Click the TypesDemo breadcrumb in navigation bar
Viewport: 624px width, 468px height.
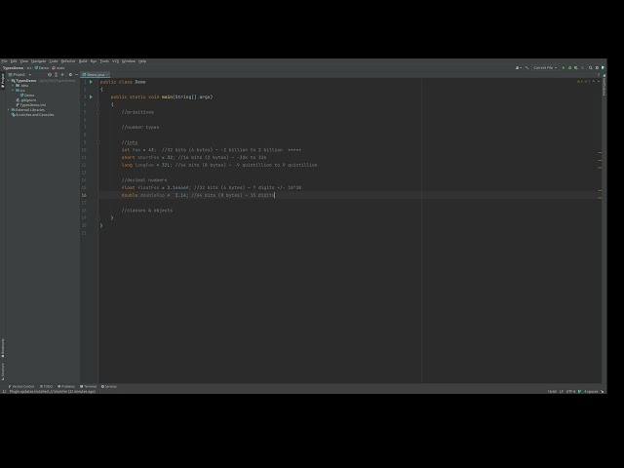pos(13,68)
